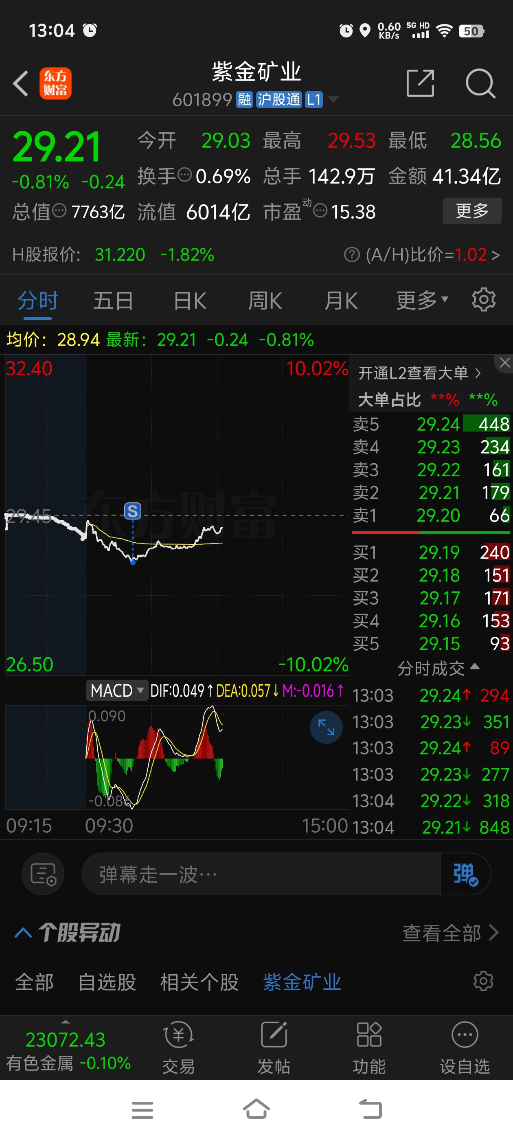Tap the 13:04 trade with 848 volume
Image resolution: width=513 pixels, height=1140 pixels.
tap(431, 827)
